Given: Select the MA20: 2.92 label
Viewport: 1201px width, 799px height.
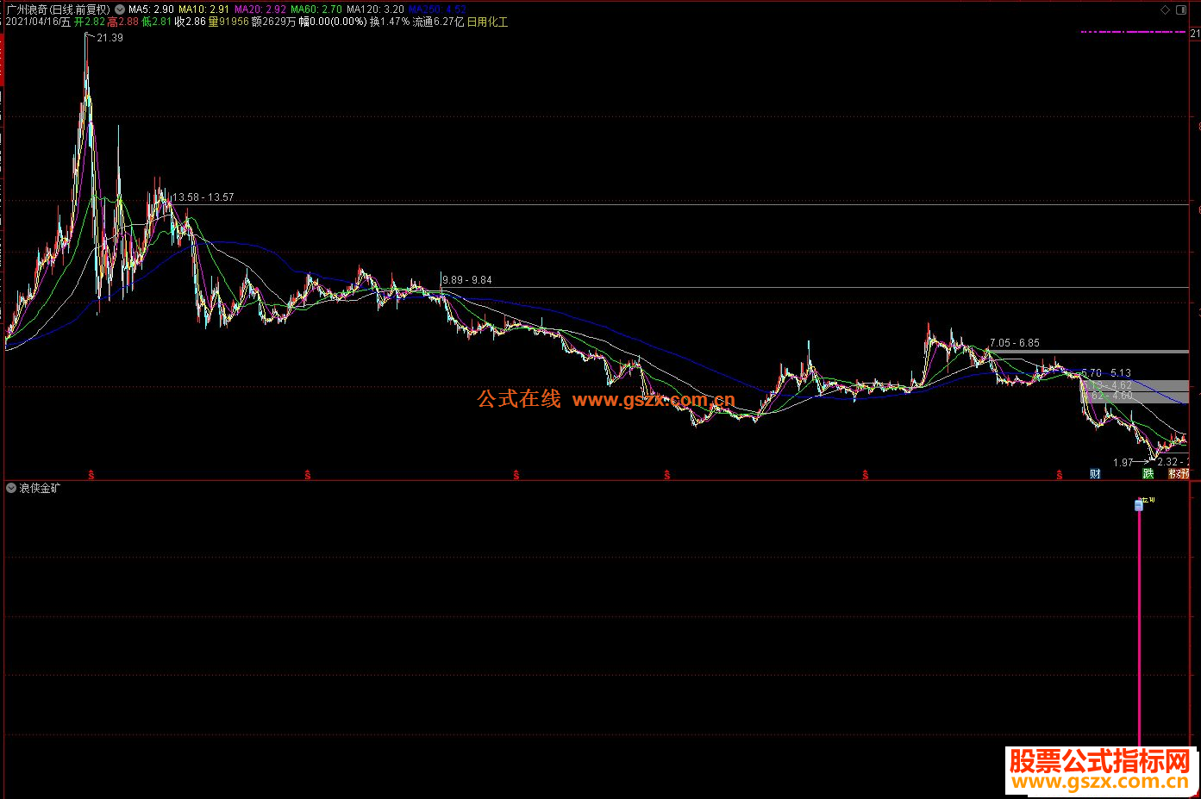Looking at the screenshot, I should tap(260, 9).
